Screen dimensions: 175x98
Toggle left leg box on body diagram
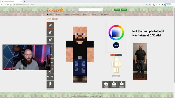tap(115, 70)
